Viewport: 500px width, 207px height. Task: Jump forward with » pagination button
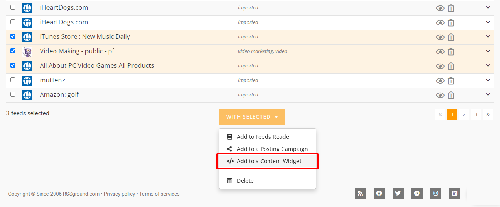(488, 114)
